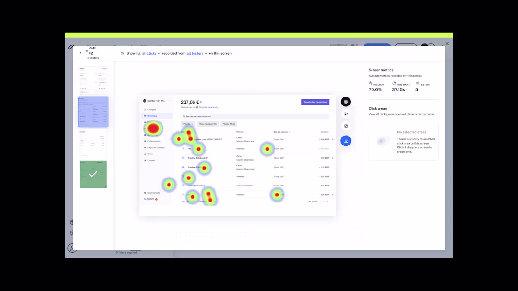This screenshot has height=291, width=518.
Task: Select the green checkmark screen thumbnail
Action: click(93, 174)
